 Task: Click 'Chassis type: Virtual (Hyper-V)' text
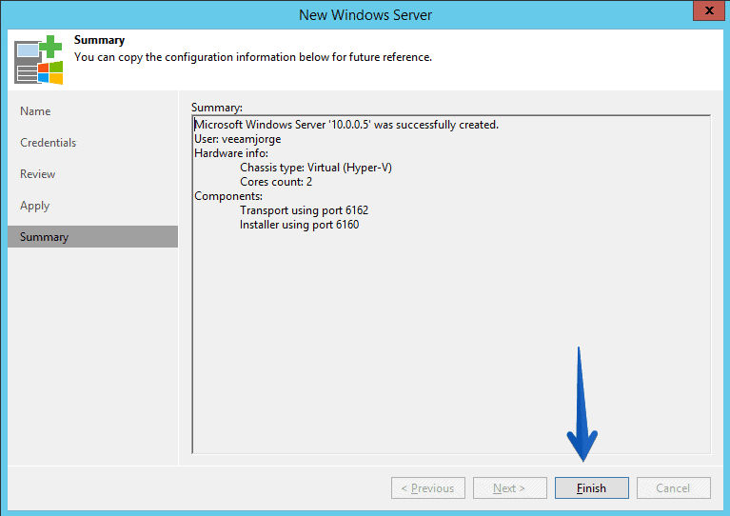[x=316, y=168]
